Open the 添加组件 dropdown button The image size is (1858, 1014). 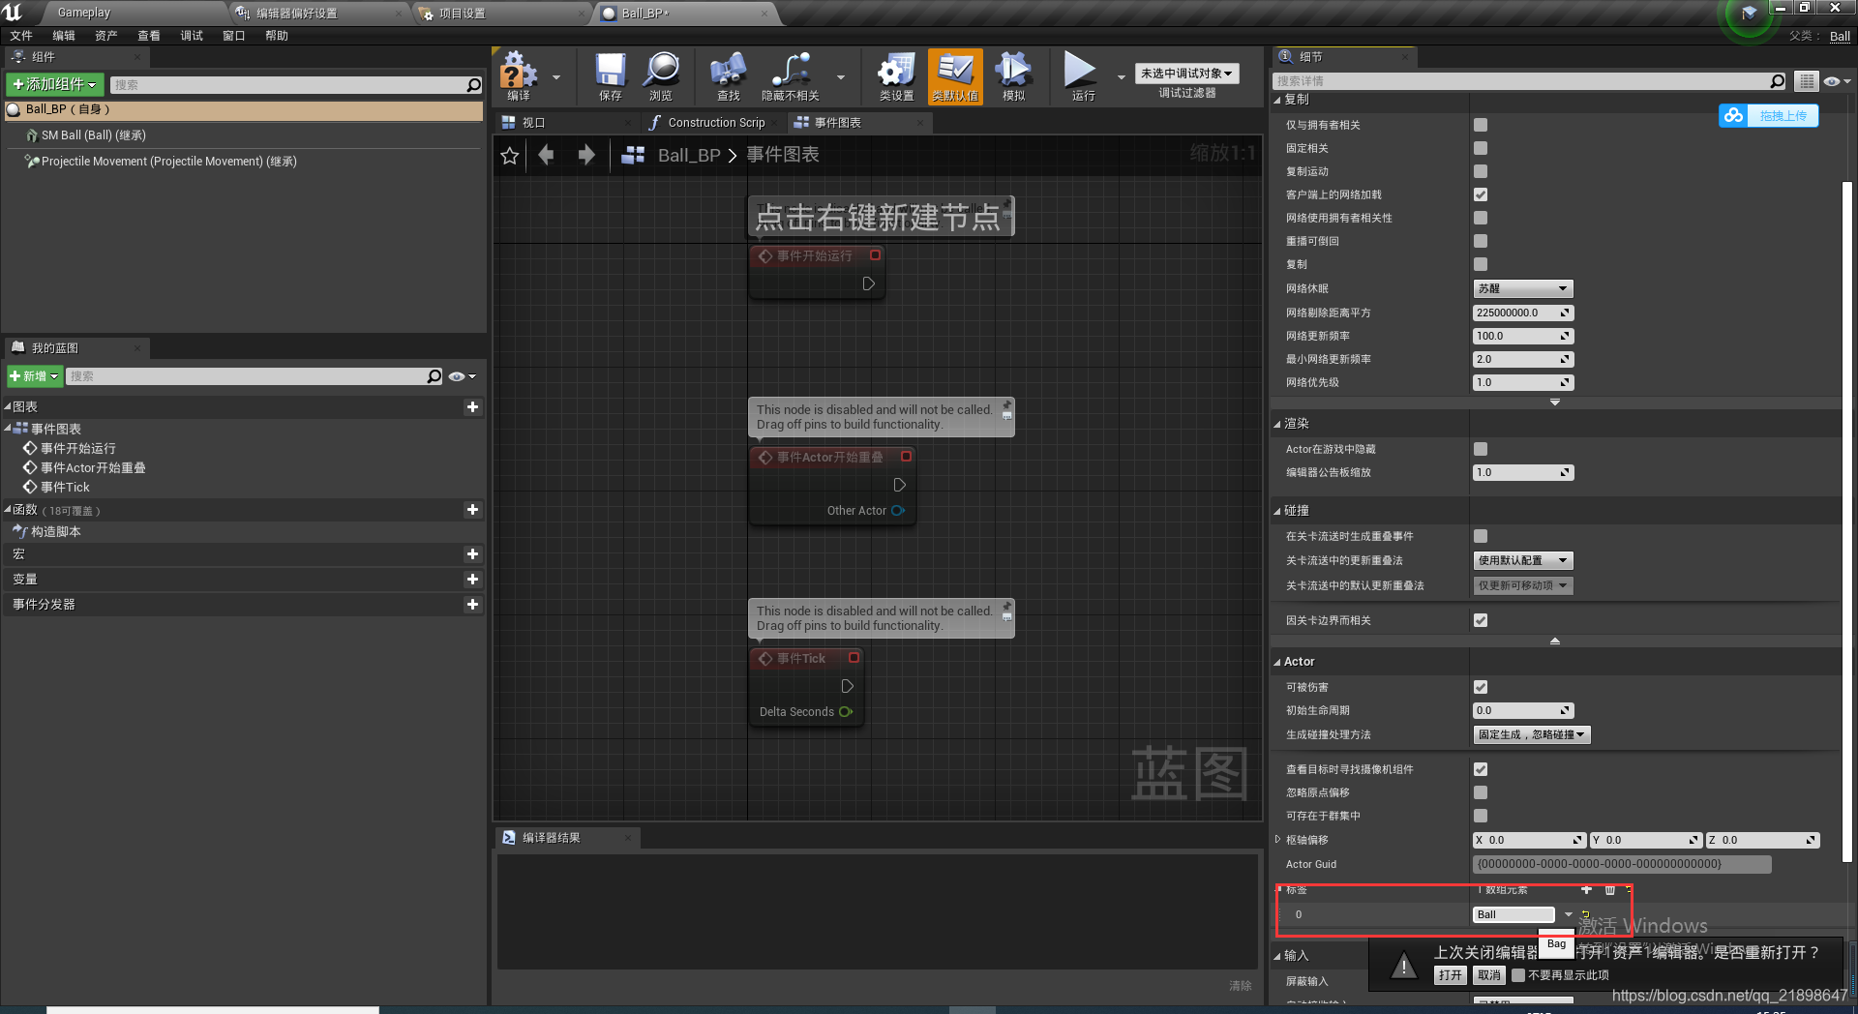pyautogui.click(x=54, y=85)
